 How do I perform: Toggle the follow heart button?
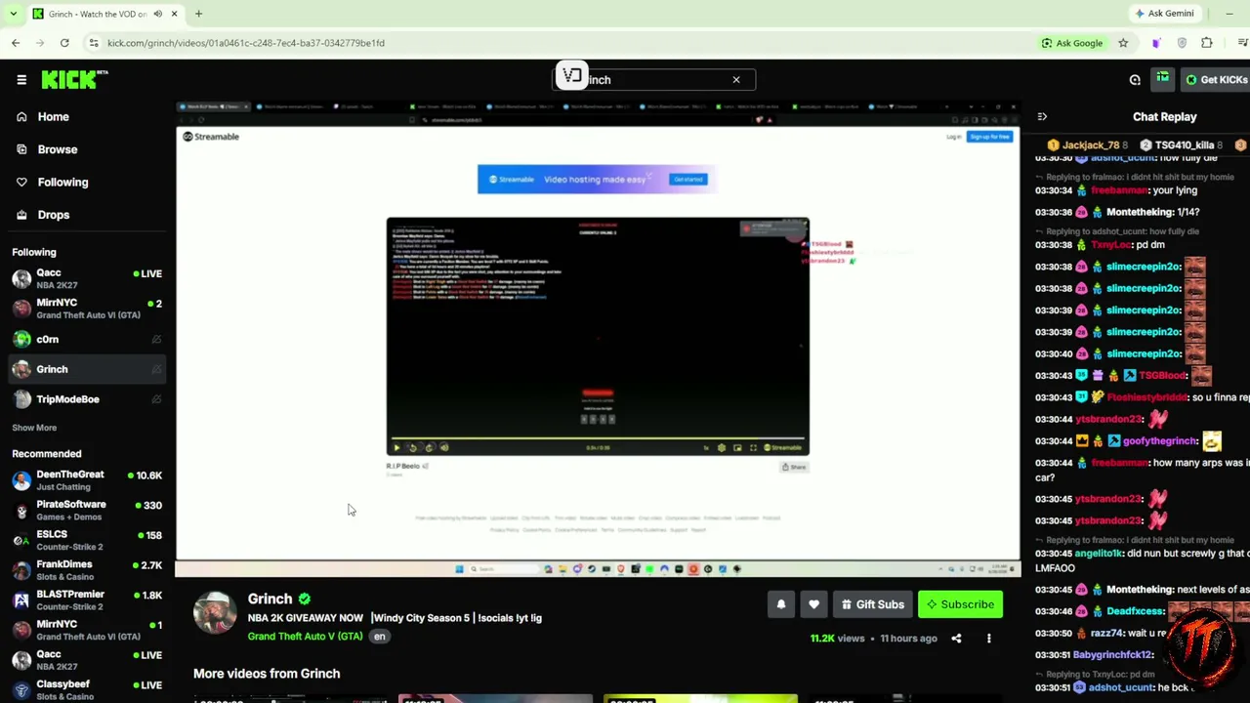pos(813,604)
